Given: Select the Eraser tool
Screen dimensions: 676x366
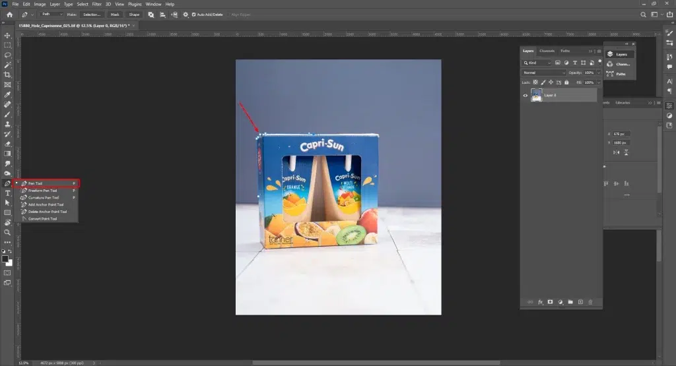Looking at the screenshot, I should 7,144.
